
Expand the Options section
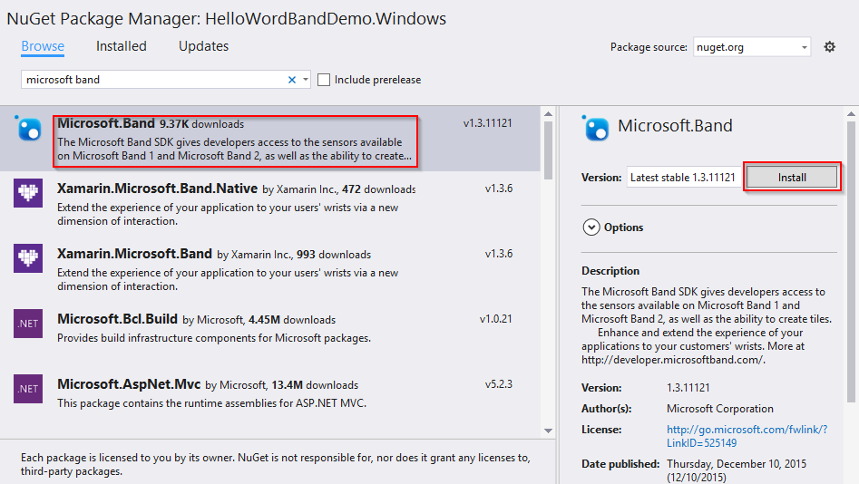(x=591, y=227)
